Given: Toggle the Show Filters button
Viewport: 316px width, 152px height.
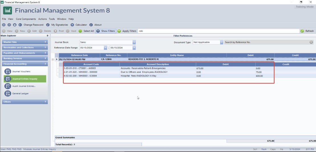Looking at the screenshot, I should coord(106,31).
